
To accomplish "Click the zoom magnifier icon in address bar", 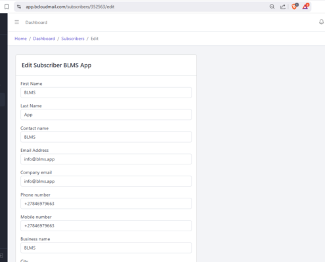I will 272,7.
